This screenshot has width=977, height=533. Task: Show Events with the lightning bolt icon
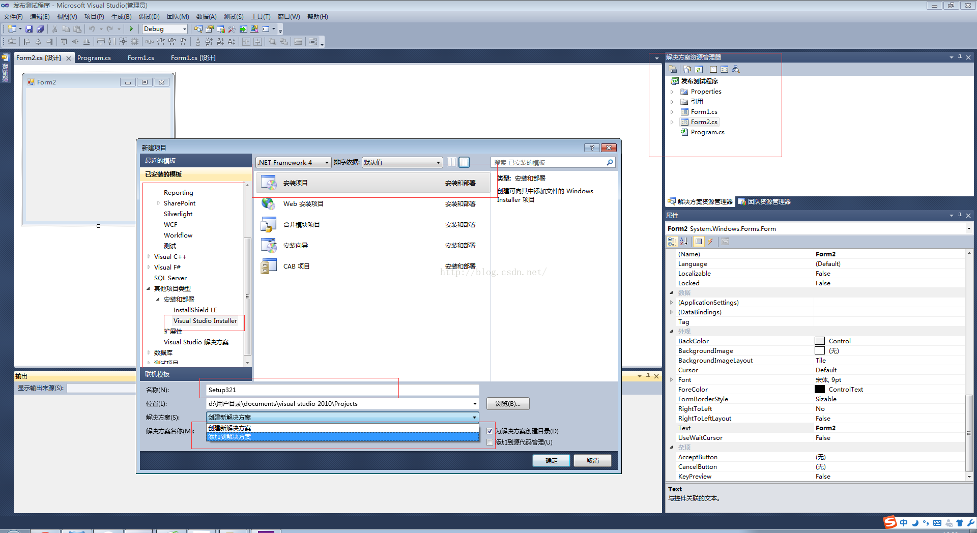tap(710, 242)
